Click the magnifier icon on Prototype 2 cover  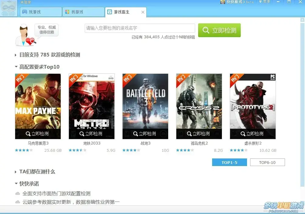point(243,134)
